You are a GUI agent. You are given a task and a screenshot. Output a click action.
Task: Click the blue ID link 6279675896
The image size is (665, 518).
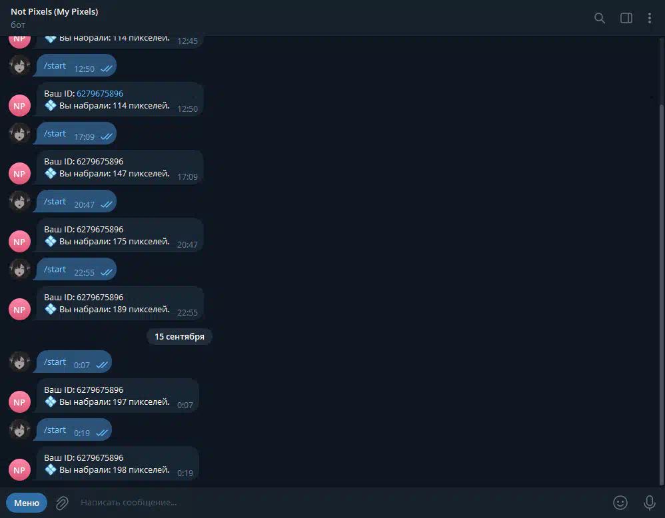pos(100,94)
